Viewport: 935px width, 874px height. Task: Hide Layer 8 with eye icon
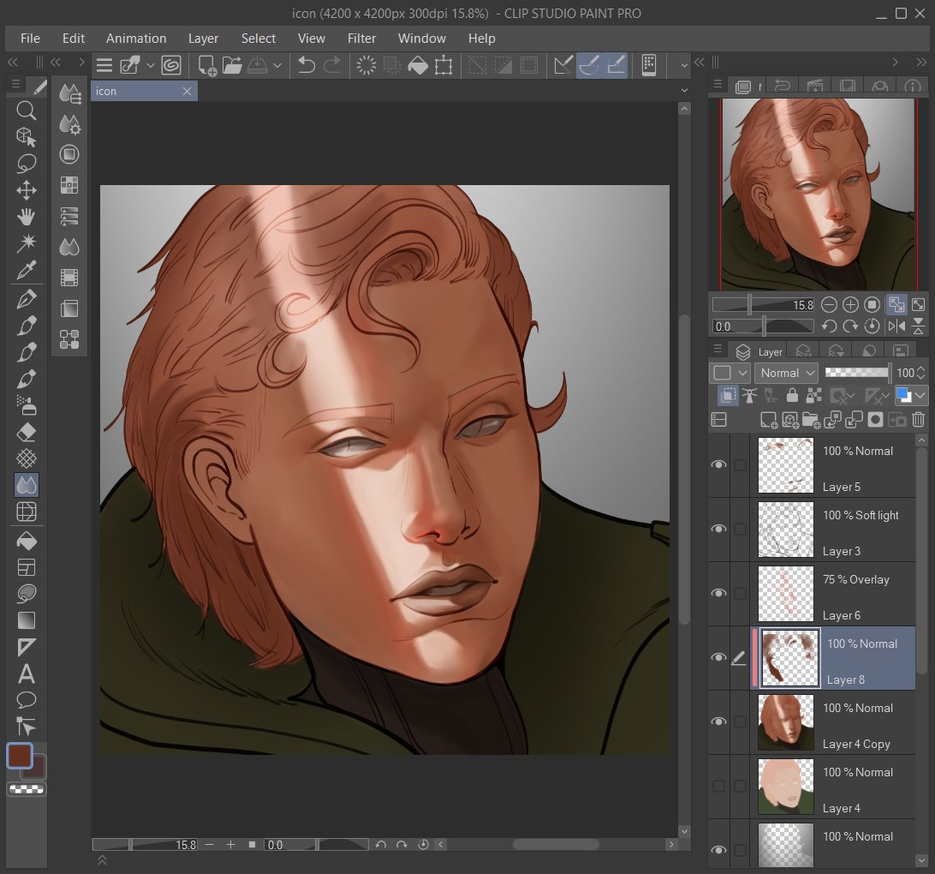point(719,657)
